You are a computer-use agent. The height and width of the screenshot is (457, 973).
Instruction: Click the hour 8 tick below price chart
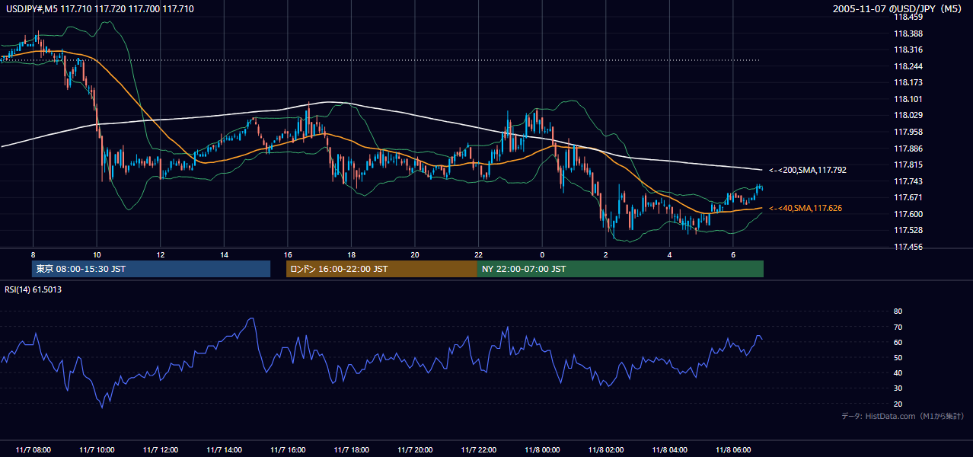click(x=33, y=254)
